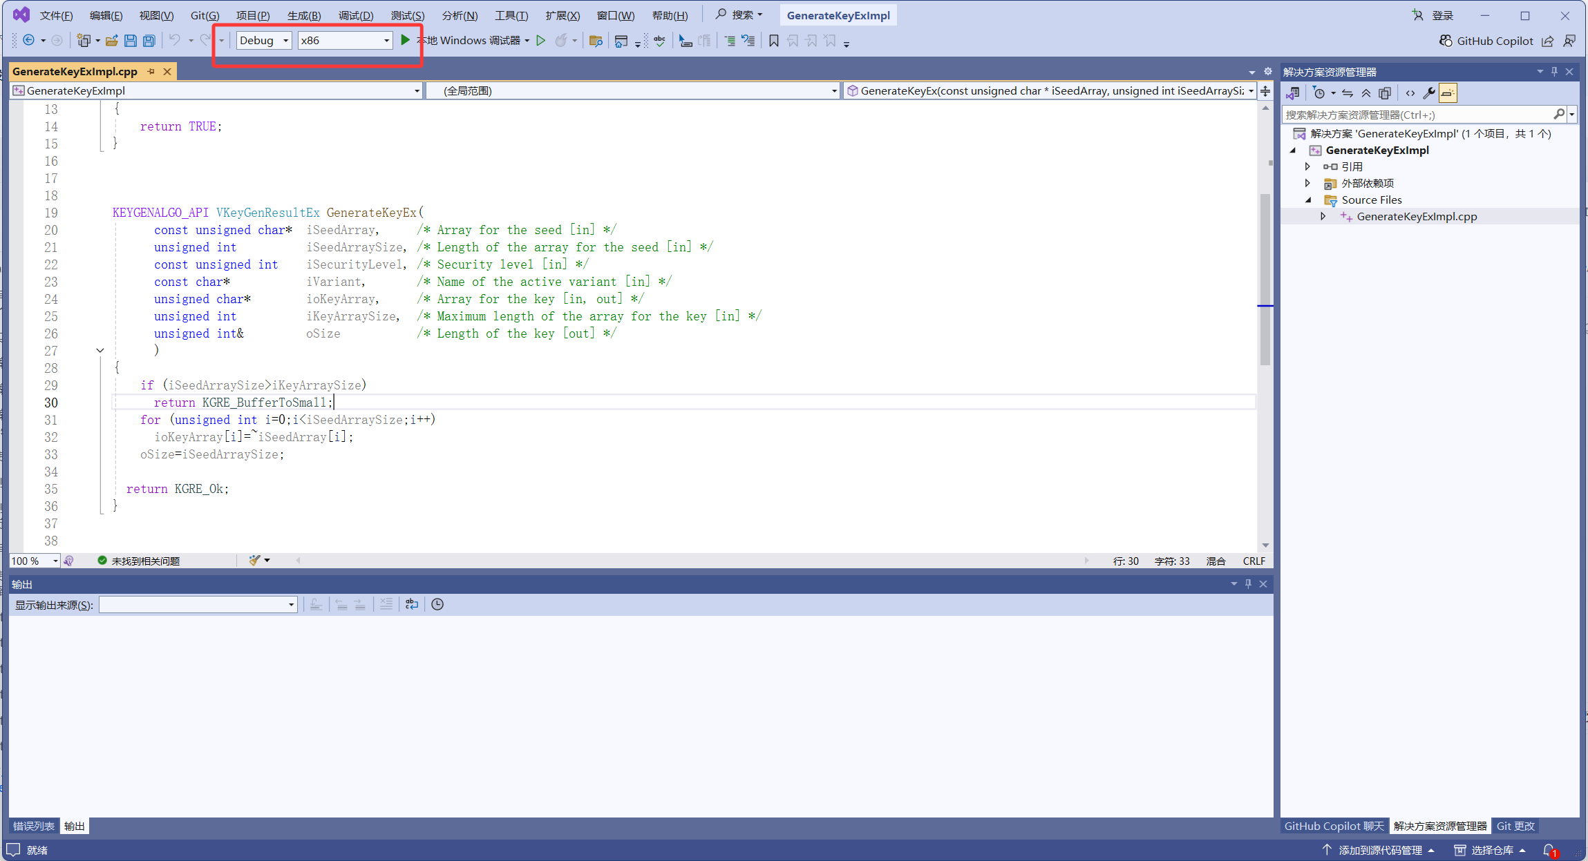Toggle pin on GenerateKeyExImpl.cpp tab

[151, 72]
